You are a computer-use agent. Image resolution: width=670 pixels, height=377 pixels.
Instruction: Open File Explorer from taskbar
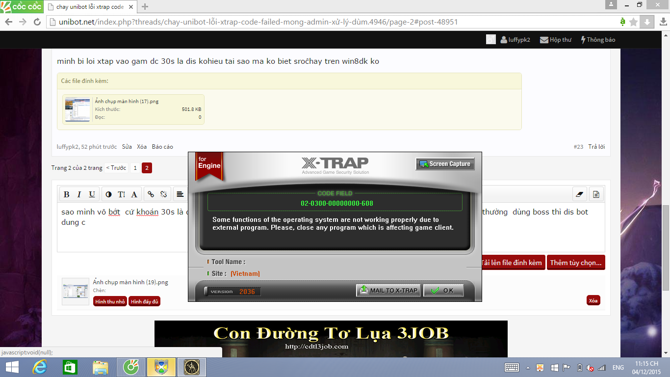(101, 367)
